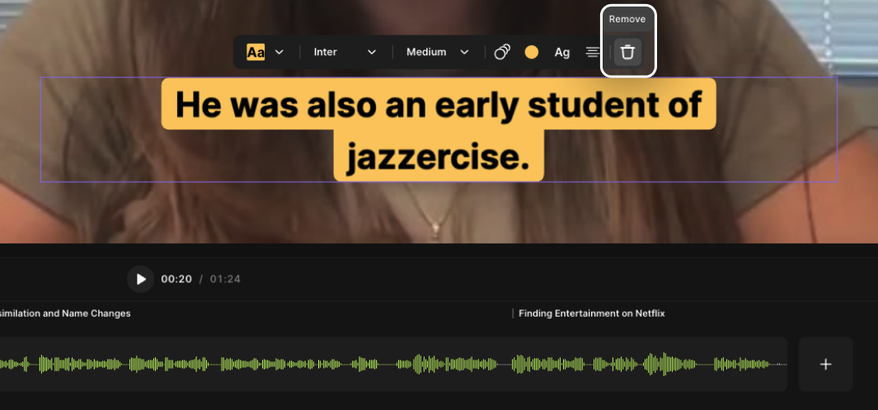The width and height of the screenshot is (878, 410).
Task: Open the yellow Aa caption style picker
Action: pos(256,52)
